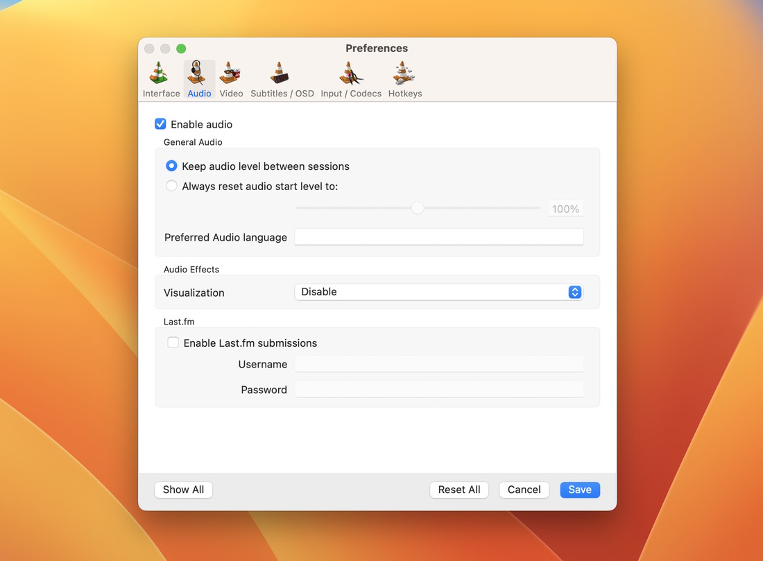Click the Last.fm Username field
This screenshot has height=561, width=763.
438,364
